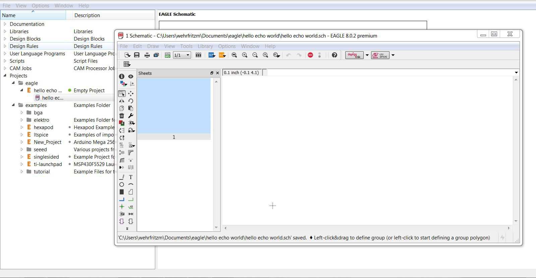Screen dimensions: 536x278
Task: Toggle the gray project dot beside ltspice
Action: [70, 135]
